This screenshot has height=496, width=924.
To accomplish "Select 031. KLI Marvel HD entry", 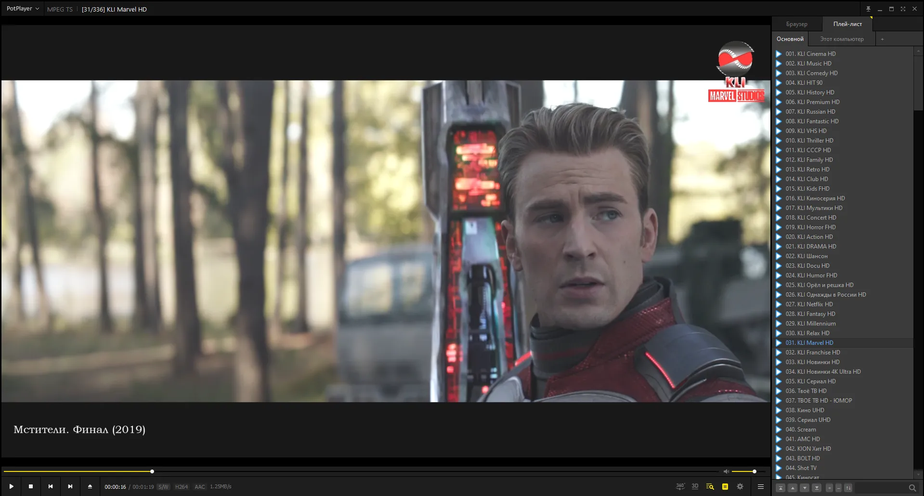I will [x=843, y=343].
